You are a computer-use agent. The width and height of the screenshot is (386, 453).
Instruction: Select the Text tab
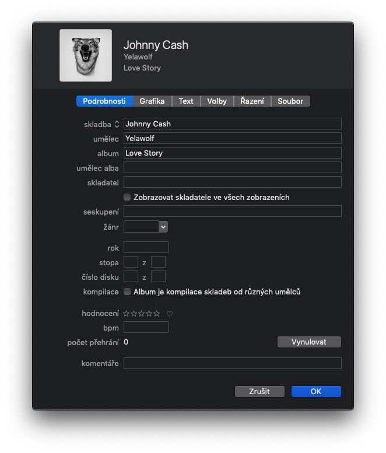(x=186, y=101)
